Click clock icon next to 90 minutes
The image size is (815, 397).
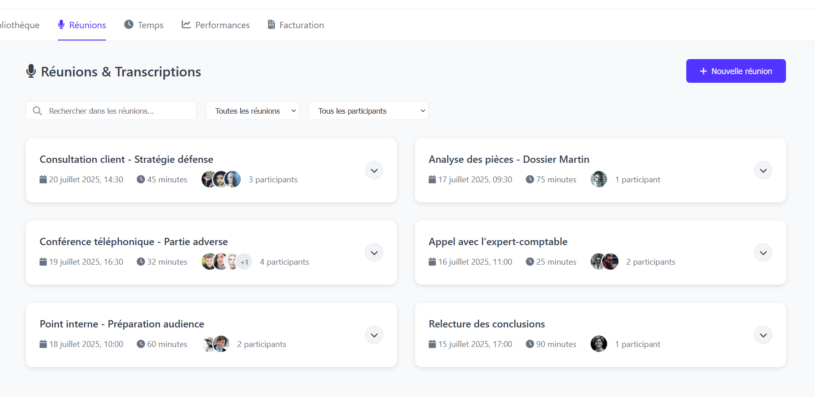530,344
